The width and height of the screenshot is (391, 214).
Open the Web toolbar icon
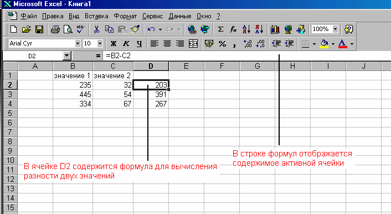pyautogui.click(x=205, y=29)
